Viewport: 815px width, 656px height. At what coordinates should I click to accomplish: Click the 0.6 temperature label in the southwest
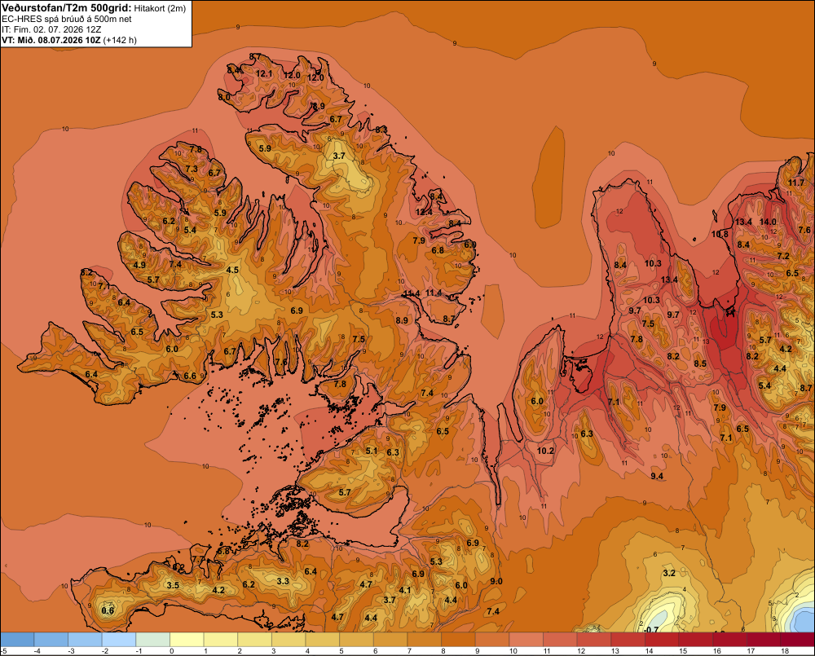(108, 610)
